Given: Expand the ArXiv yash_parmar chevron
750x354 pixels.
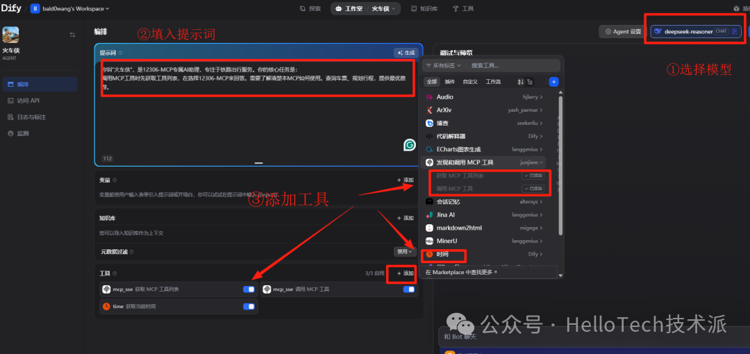Looking at the screenshot, I should 541,110.
